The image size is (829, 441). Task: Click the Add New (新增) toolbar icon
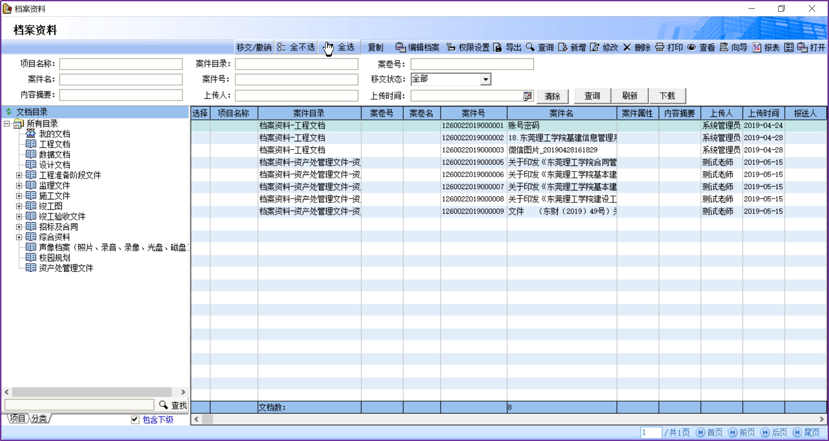(x=563, y=47)
